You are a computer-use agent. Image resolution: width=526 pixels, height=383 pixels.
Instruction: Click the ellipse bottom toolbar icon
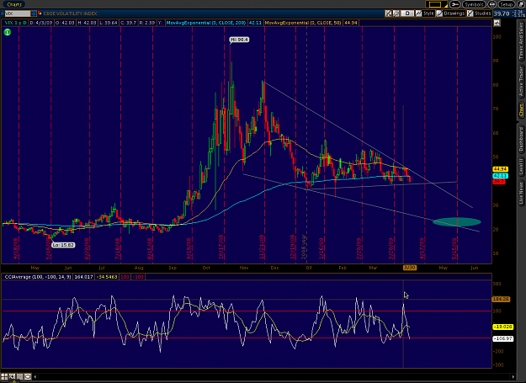pyautogui.click(x=28, y=376)
